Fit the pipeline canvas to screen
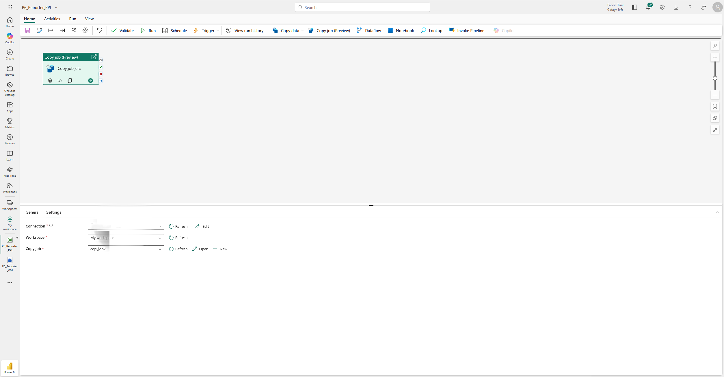Image resolution: width=724 pixels, height=377 pixels. (x=715, y=106)
